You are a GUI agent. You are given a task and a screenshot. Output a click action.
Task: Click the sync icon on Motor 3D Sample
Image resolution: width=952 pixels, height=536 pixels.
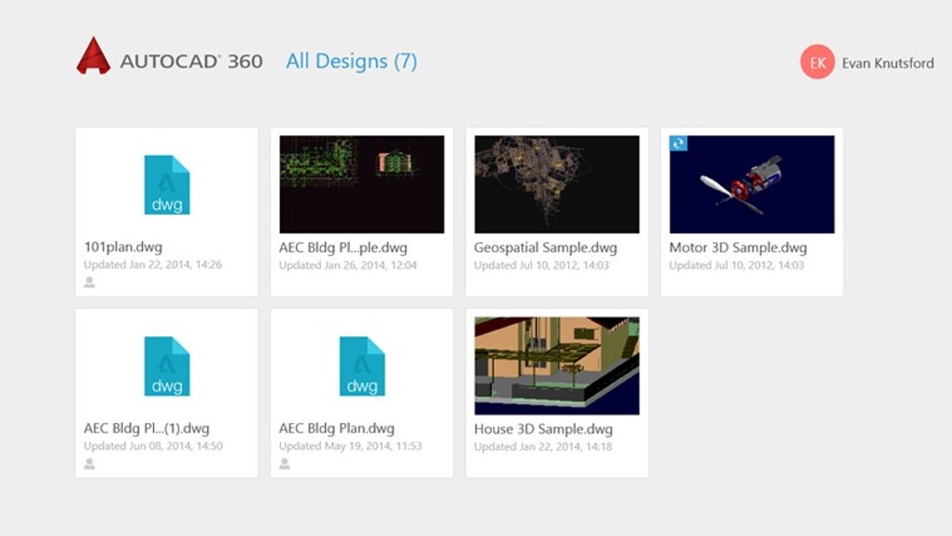[679, 144]
